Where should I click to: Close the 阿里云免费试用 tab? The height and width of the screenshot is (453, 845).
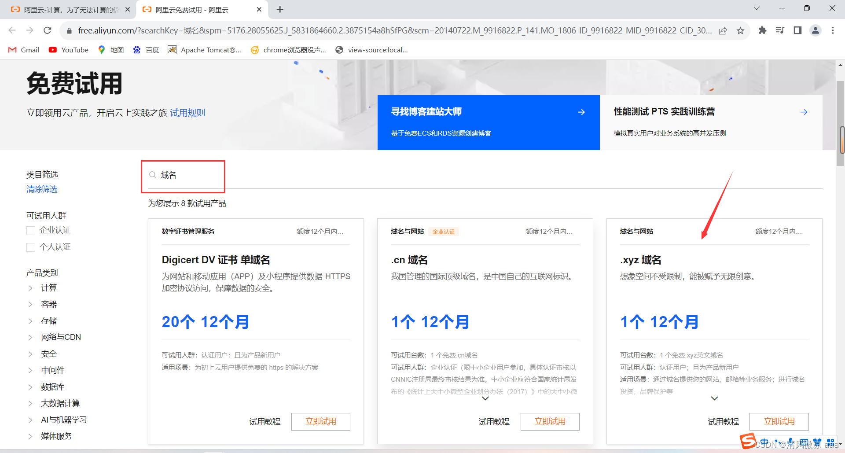point(259,9)
